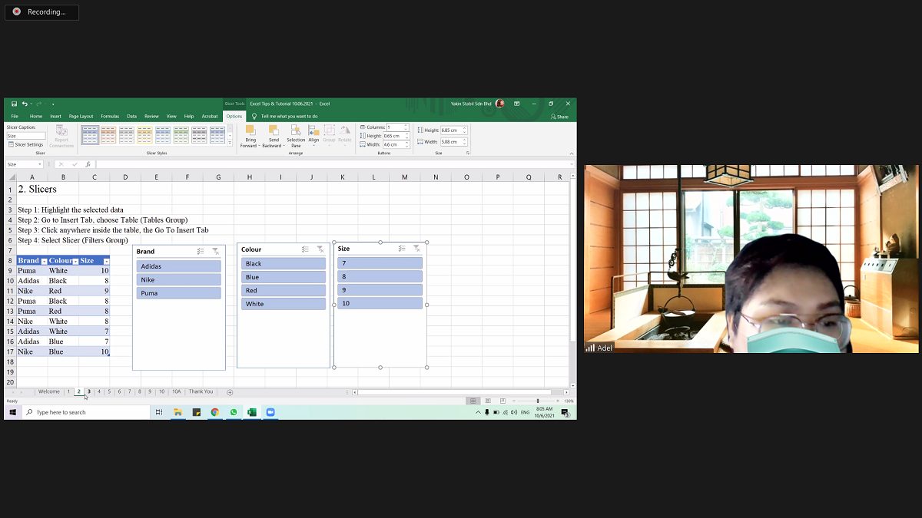Toggle the Puma item in Brand slicer
Viewport: 922px width, 518px height.
(x=179, y=293)
